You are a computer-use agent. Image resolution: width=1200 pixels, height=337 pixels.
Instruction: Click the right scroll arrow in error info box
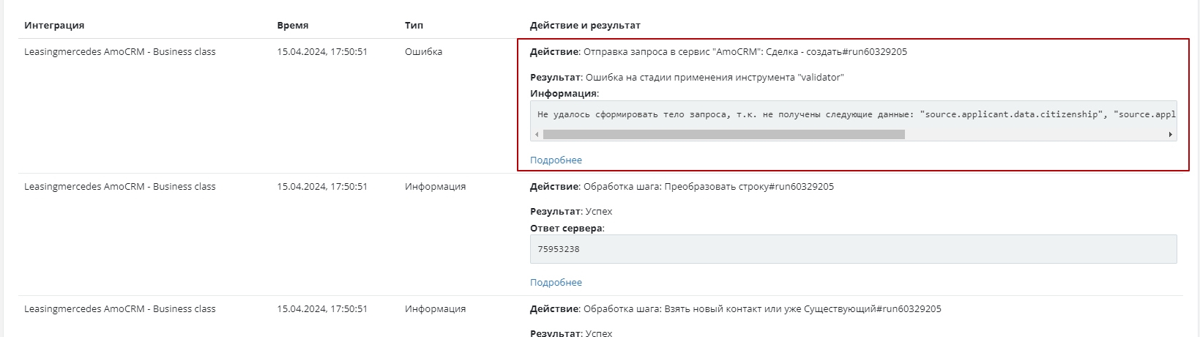click(x=1170, y=135)
